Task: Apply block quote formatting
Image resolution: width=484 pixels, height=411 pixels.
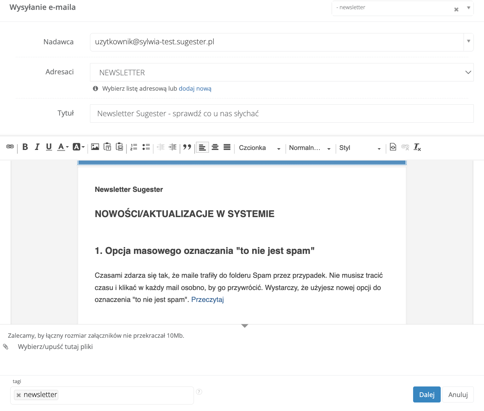Action: 187,147
